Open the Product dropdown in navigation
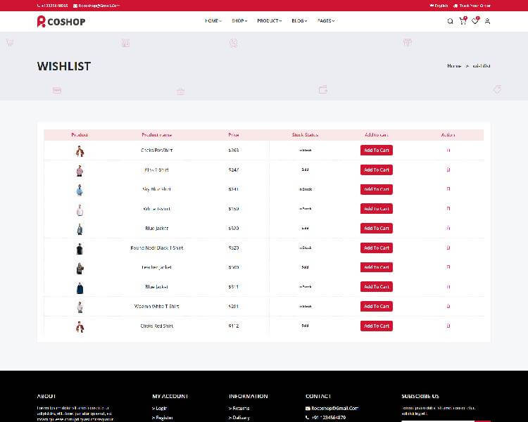The width and height of the screenshot is (528, 422). point(269,21)
